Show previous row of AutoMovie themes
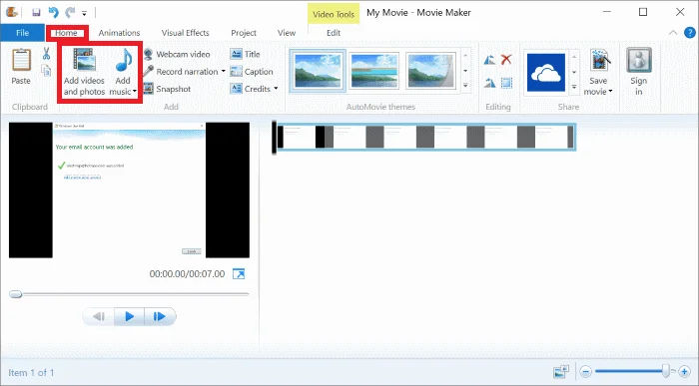This screenshot has height=386, width=699. [466, 55]
